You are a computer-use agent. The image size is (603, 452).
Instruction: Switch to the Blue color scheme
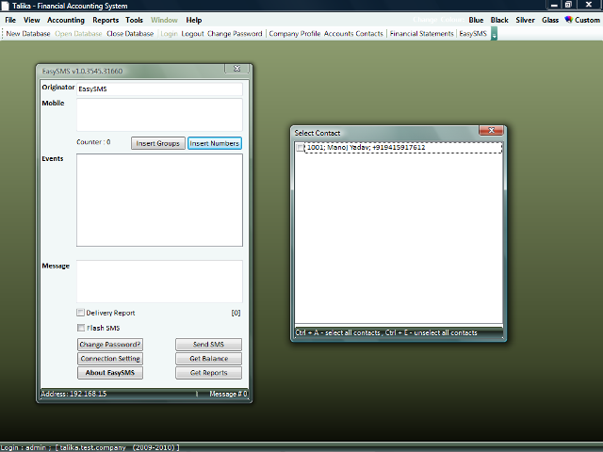point(476,20)
